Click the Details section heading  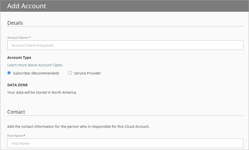tap(15, 23)
